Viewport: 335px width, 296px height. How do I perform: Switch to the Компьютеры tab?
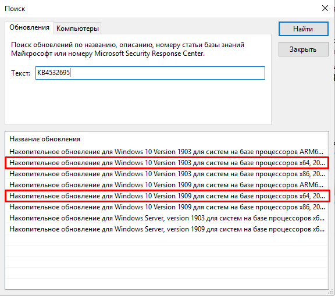[77, 28]
